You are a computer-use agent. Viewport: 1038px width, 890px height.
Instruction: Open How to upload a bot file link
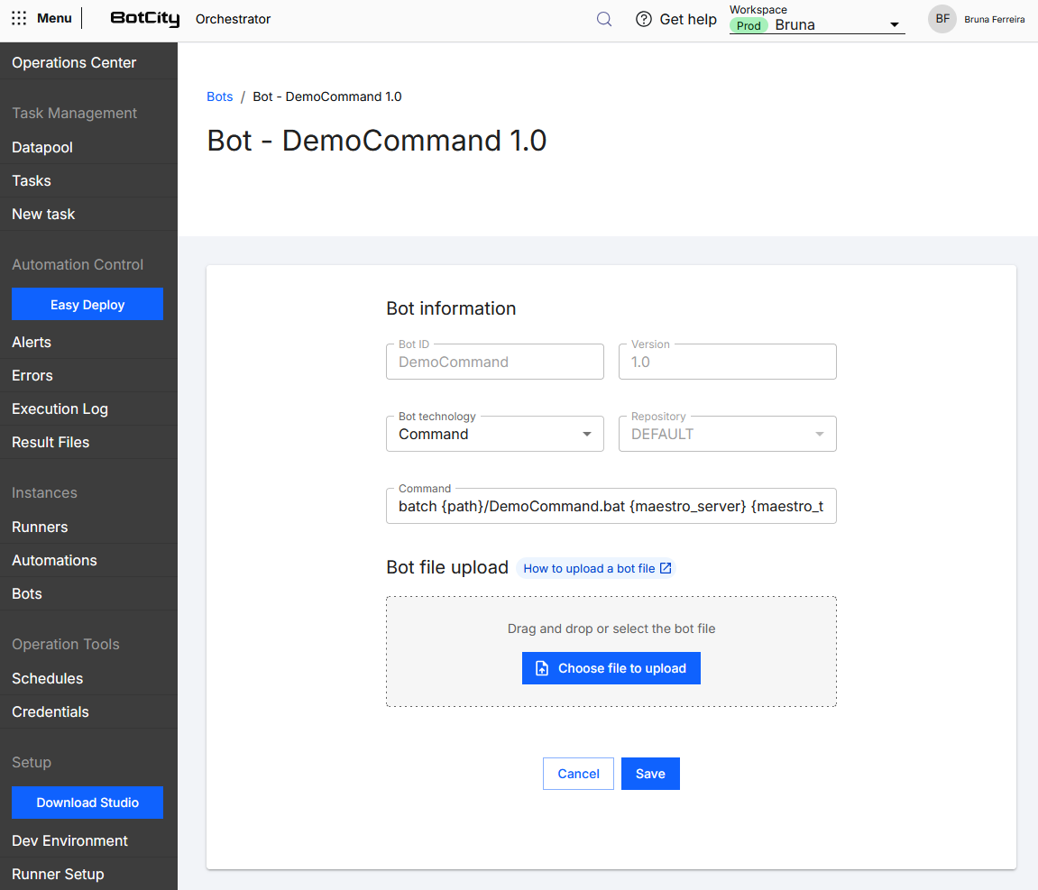596,568
